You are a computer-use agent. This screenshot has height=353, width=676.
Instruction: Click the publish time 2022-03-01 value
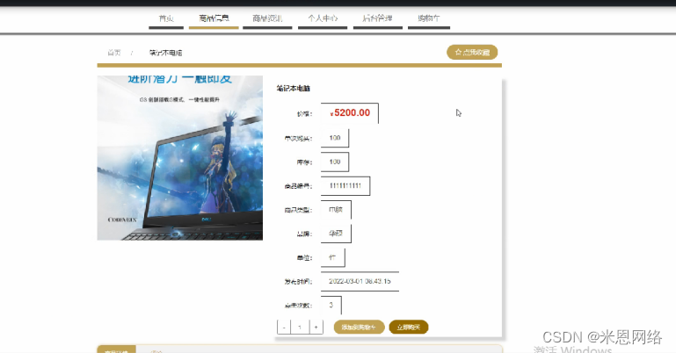[x=360, y=282]
